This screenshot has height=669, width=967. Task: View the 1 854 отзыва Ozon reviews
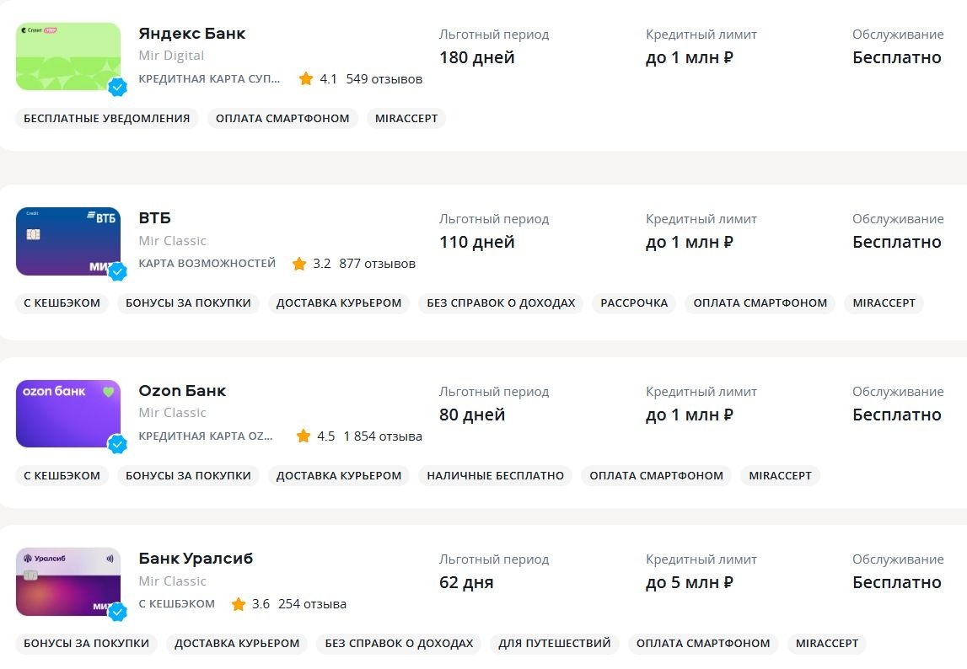[383, 436]
